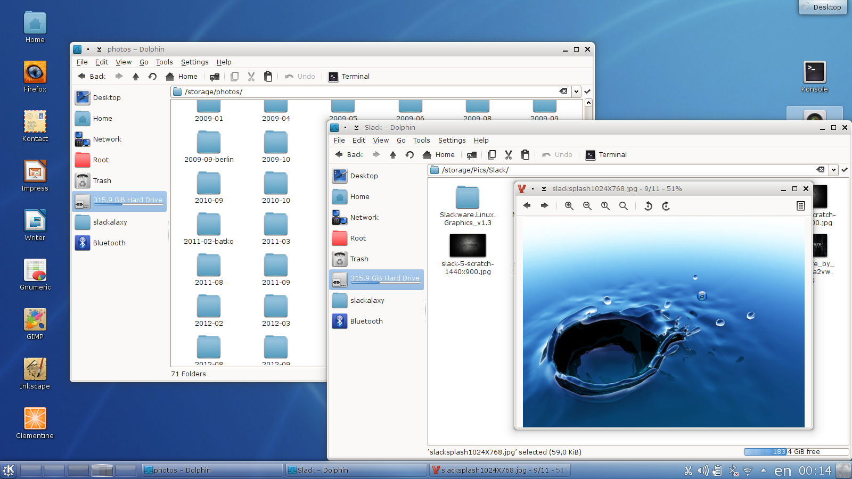This screenshot has width=852, height=479.
Task: Toggle the Terminal panel in photos Dolphin
Action: tap(349, 77)
